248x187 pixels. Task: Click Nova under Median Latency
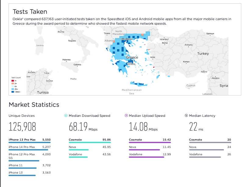[193, 147]
